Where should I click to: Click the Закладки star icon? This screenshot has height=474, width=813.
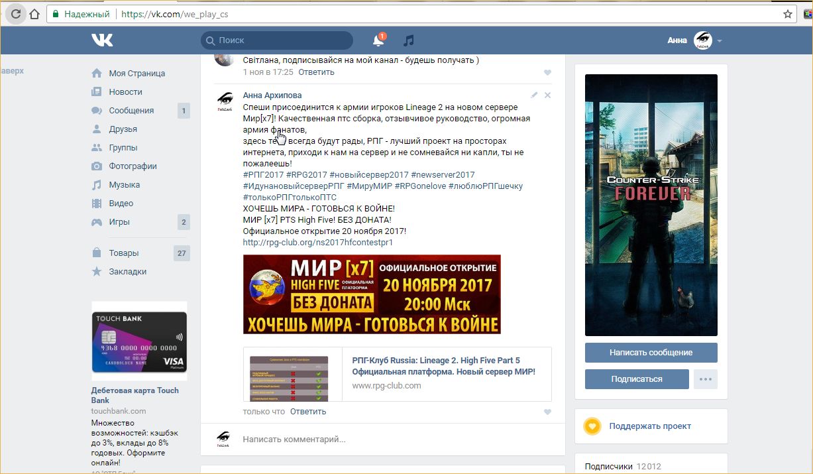coord(97,271)
